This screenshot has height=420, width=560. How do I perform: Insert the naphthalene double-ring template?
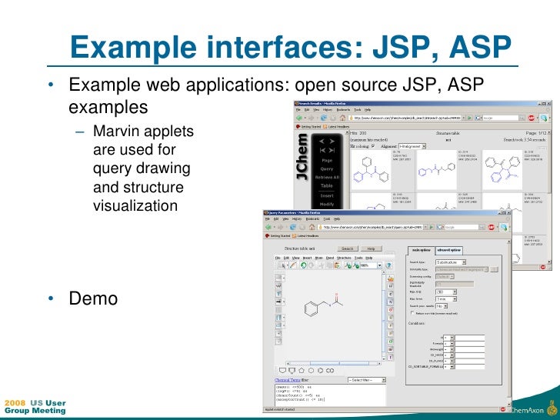(x=330, y=371)
